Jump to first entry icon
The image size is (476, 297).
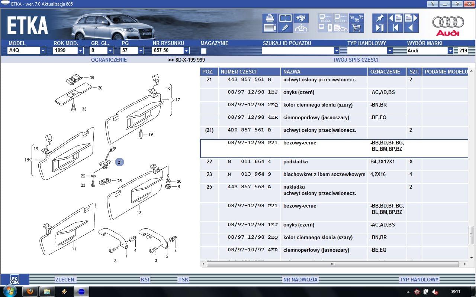395,28
